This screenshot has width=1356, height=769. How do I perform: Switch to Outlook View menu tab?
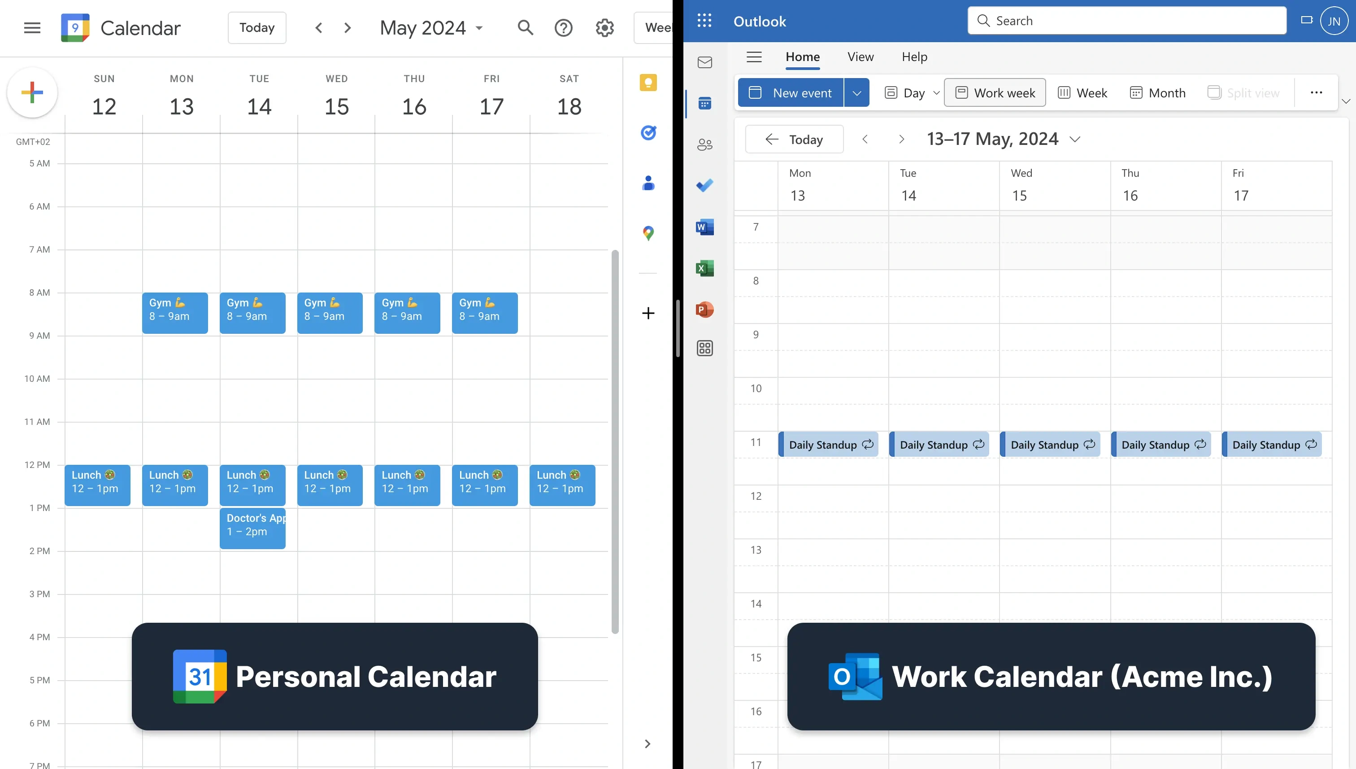(x=860, y=57)
